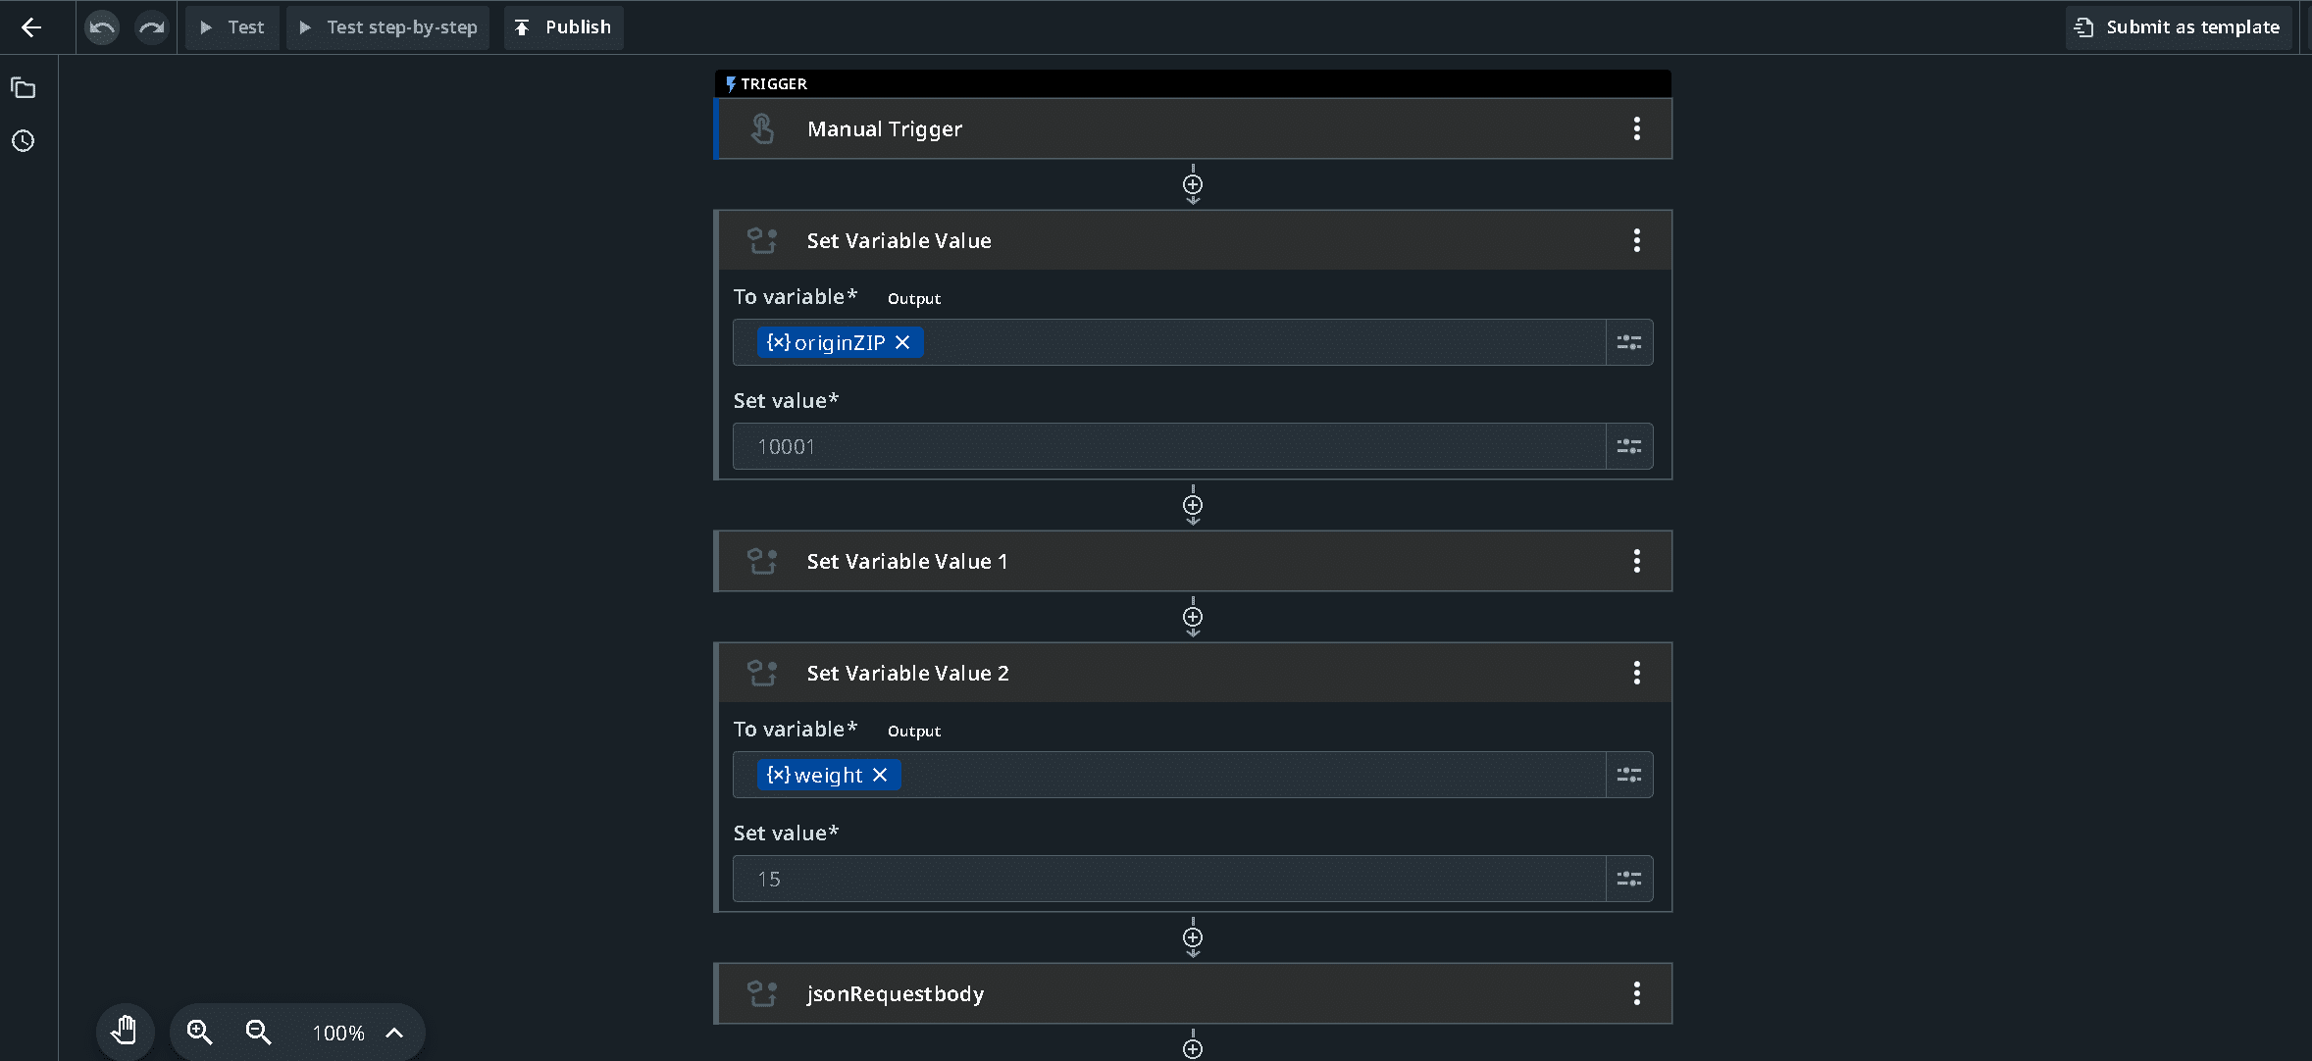Remove originZIP variable tag

click(903, 342)
